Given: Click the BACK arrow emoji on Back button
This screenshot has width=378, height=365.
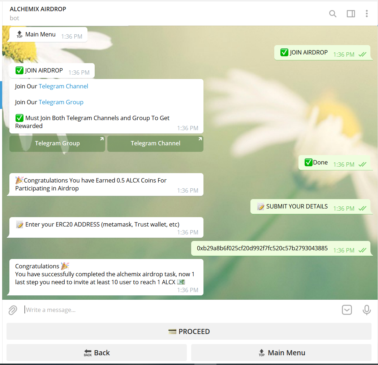Looking at the screenshot, I should point(88,353).
